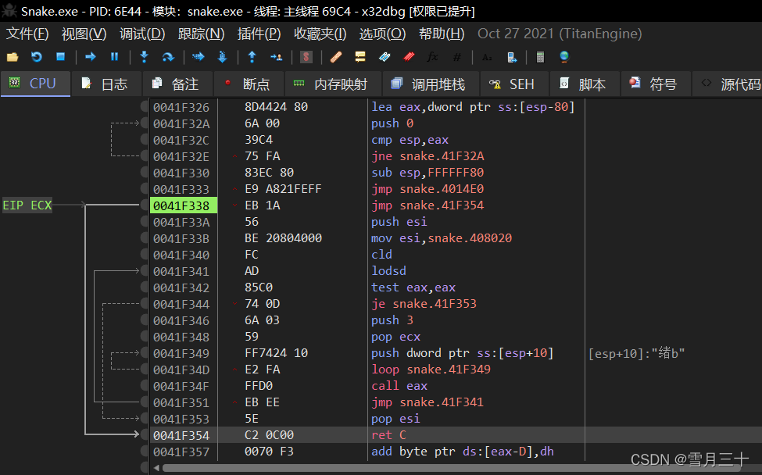Select the CPU tab

click(x=35, y=84)
